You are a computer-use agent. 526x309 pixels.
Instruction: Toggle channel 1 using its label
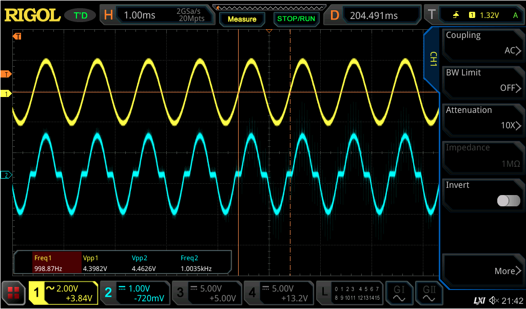coord(36,293)
